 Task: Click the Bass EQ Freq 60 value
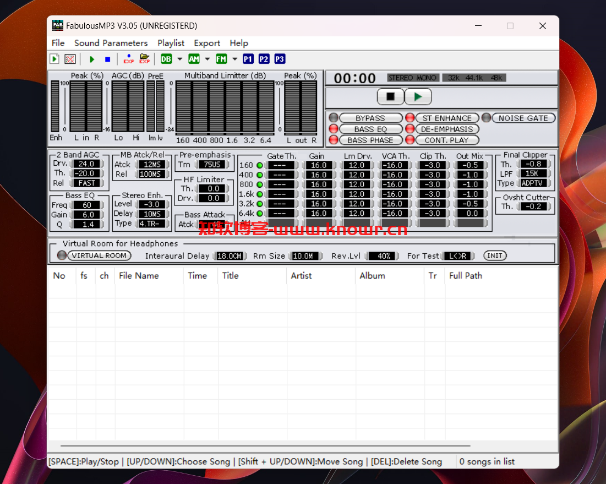click(x=86, y=205)
